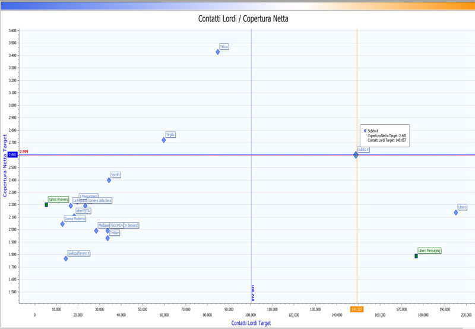Select the Libero Messaging green label
Viewport: 475px width, 329px height.
pos(429,251)
